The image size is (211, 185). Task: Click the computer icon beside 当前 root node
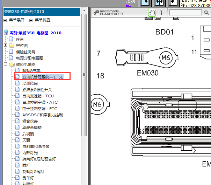click(x=6, y=33)
